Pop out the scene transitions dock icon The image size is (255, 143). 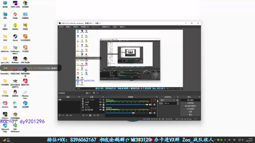[x=178, y=97]
